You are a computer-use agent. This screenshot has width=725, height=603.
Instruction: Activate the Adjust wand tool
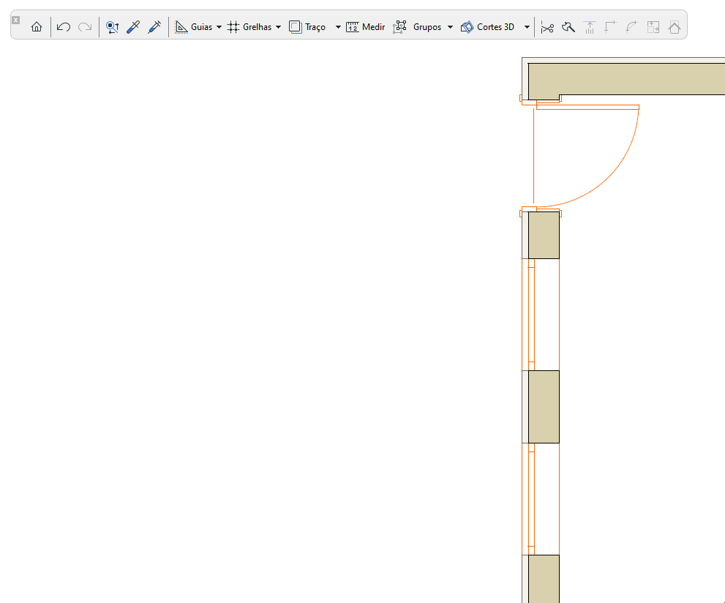click(x=568, y=26)
